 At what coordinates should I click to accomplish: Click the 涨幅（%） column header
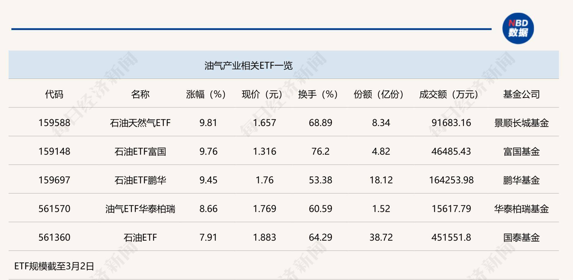click(206, 94)
